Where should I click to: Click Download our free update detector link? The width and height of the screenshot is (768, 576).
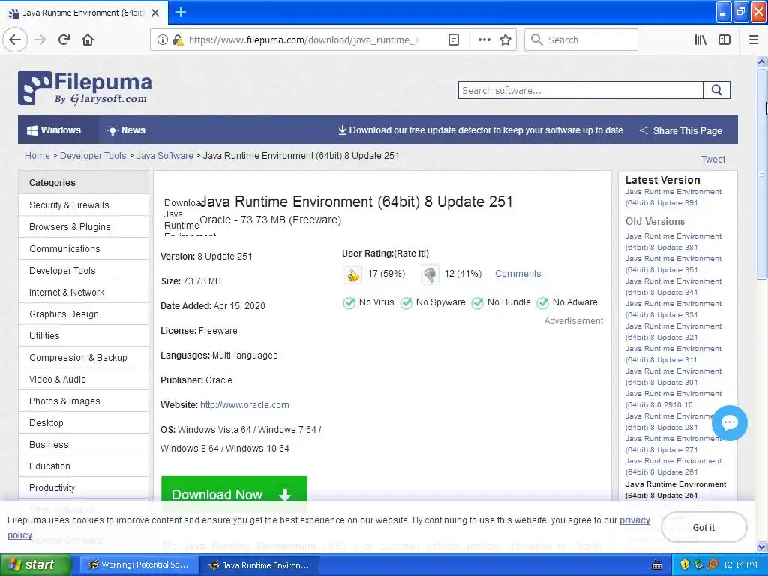click(x=481, y=130)
